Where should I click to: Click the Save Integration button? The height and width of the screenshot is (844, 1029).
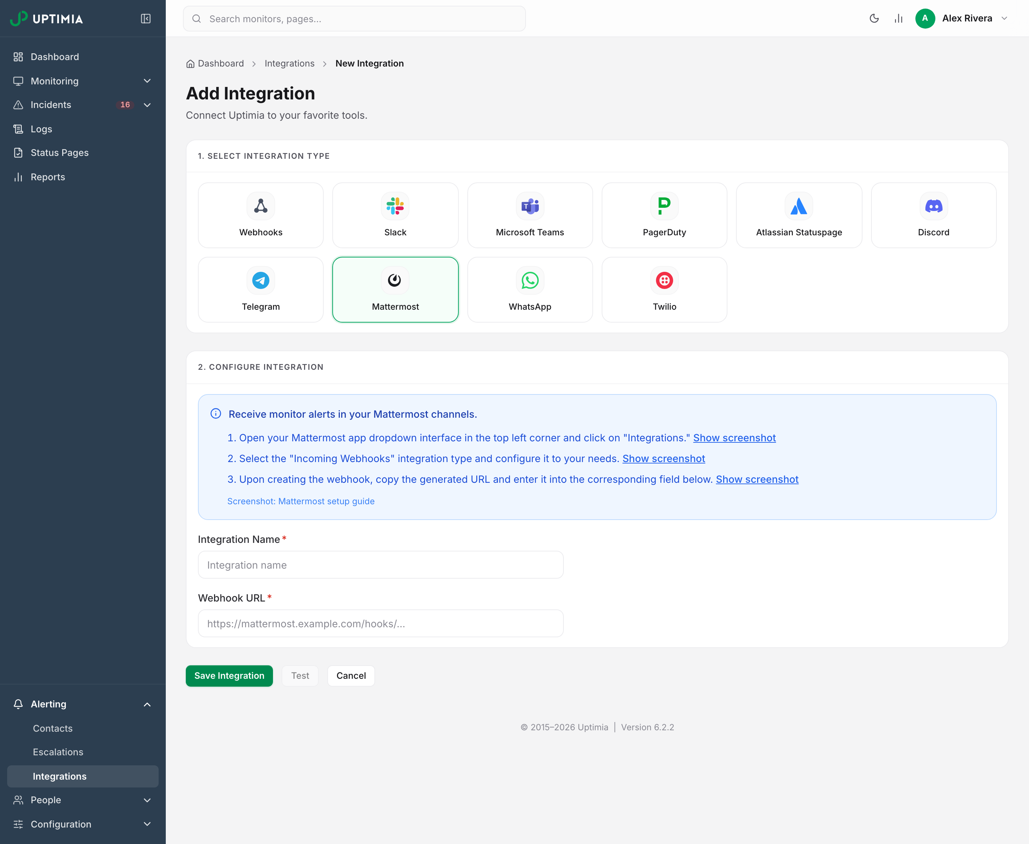click(229, 676)
